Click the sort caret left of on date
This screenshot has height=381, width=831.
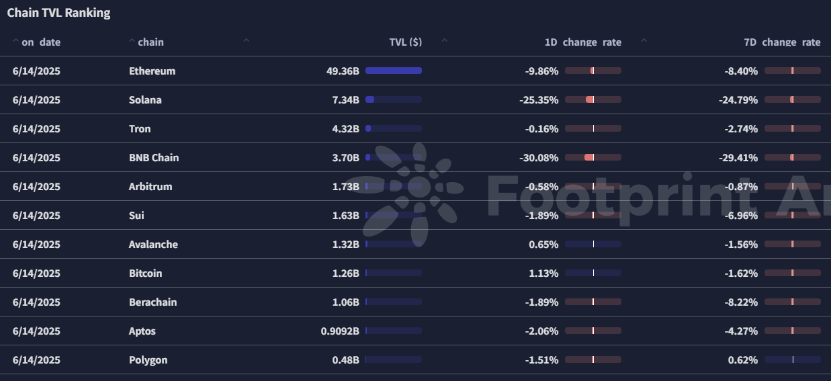[15, 41]
